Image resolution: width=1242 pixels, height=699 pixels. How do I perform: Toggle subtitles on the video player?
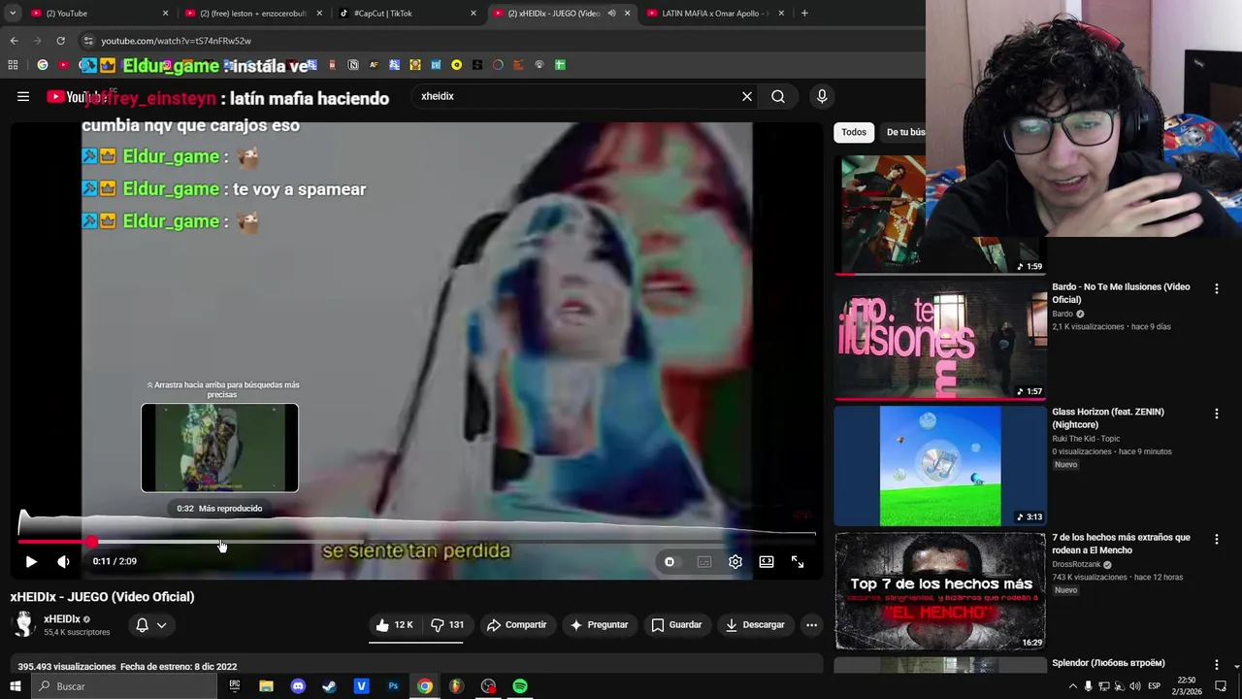[704, 561]
